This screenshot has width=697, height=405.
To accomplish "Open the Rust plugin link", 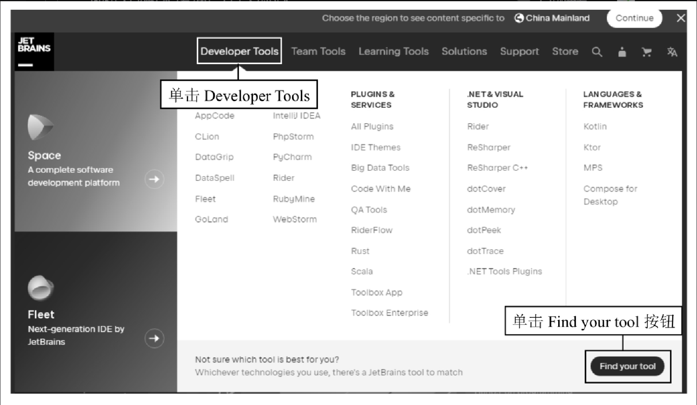I will (x=360, y=251).
